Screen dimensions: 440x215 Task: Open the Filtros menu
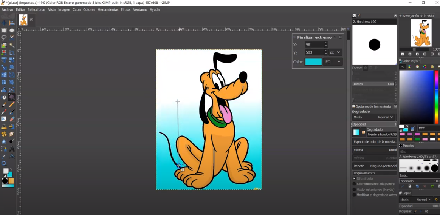click(126, 9)
